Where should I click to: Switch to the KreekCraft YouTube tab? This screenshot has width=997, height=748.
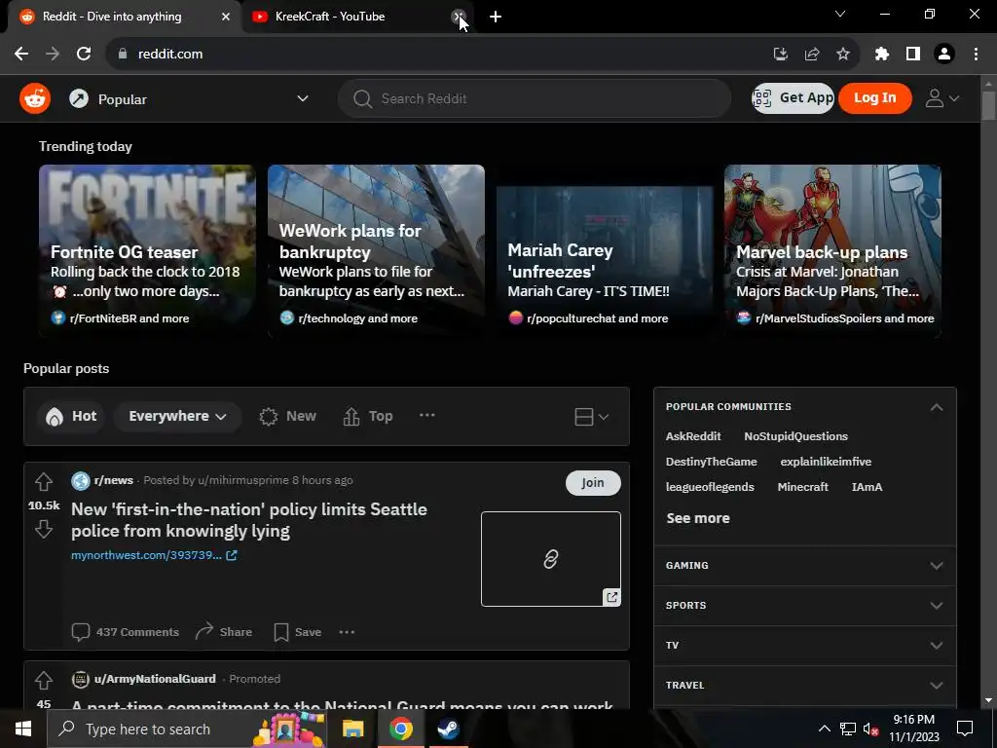357,18
